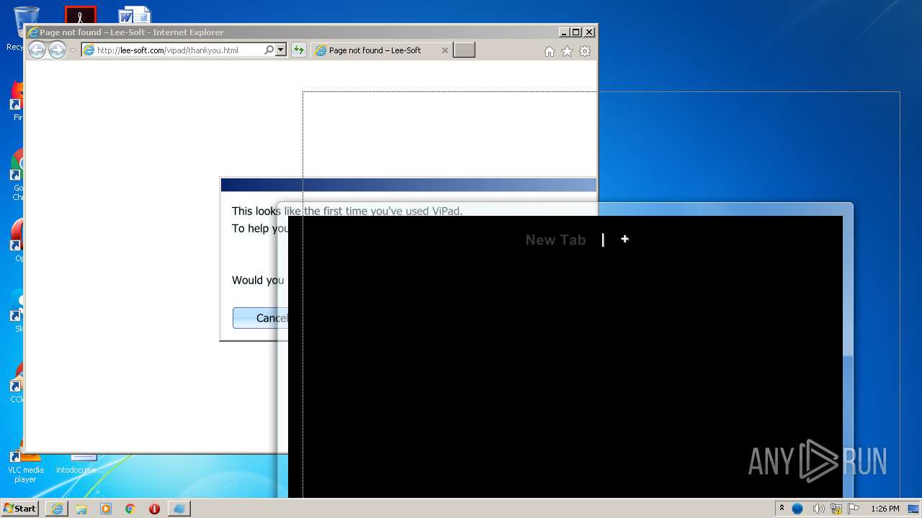Select the CCleaner desktop shortcut

pos(17,381)
